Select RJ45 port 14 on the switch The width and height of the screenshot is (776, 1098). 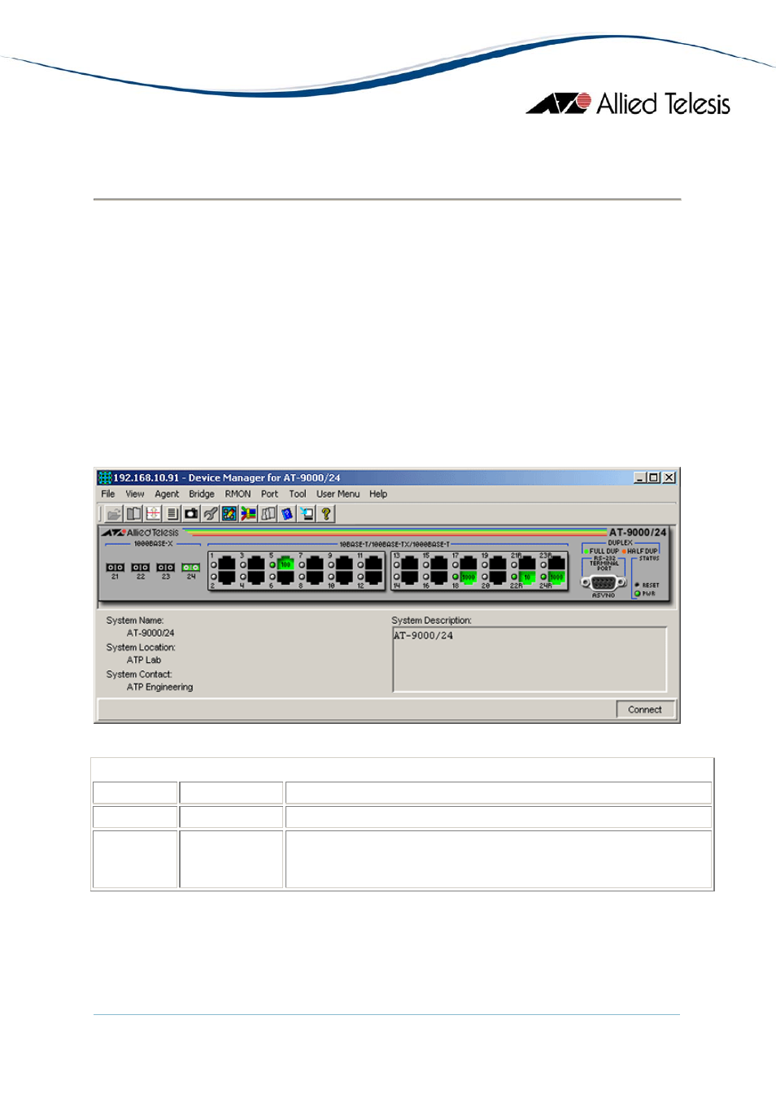[x=410, y=577]
